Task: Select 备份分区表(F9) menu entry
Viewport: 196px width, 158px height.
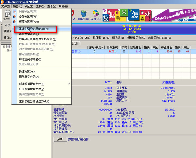Action: pos(28,17)
